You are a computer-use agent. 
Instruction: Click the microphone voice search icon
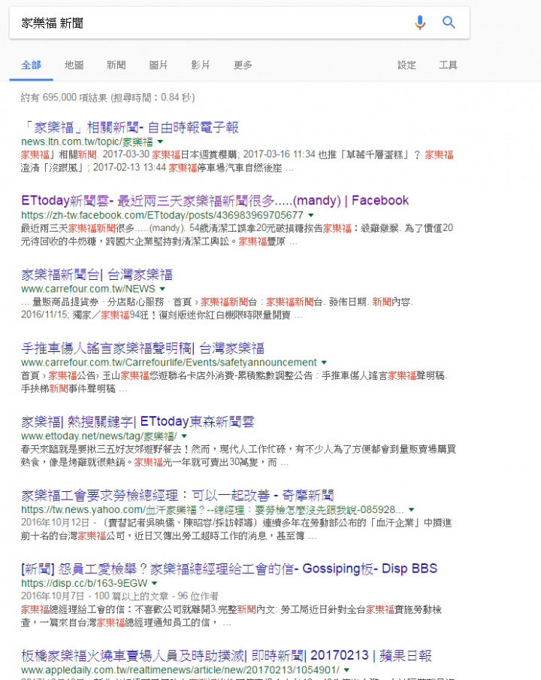click(x=420, y=22)
